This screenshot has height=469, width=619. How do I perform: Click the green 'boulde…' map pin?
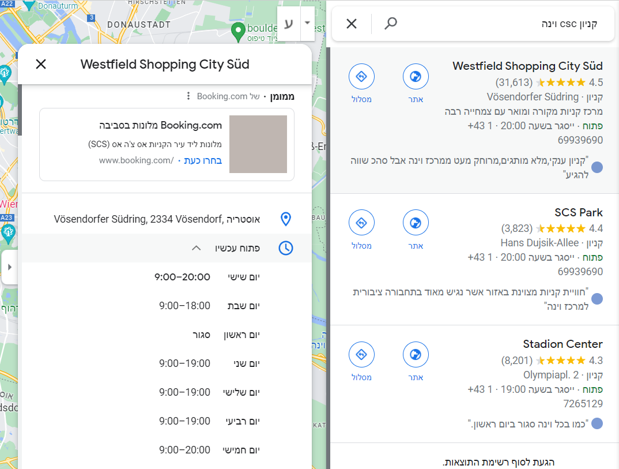click(237, 32)
